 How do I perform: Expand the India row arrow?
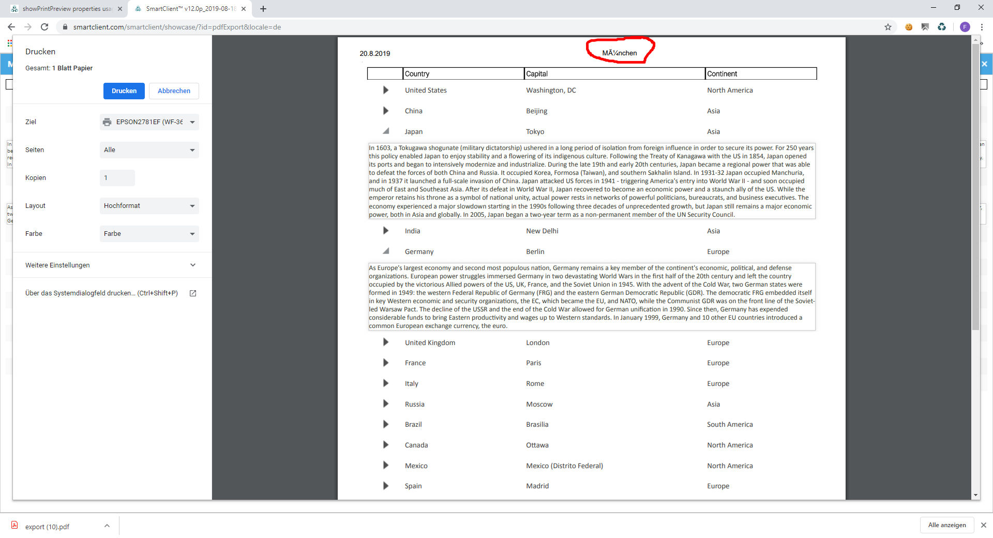pyautogui.click(x=385, y=231)
